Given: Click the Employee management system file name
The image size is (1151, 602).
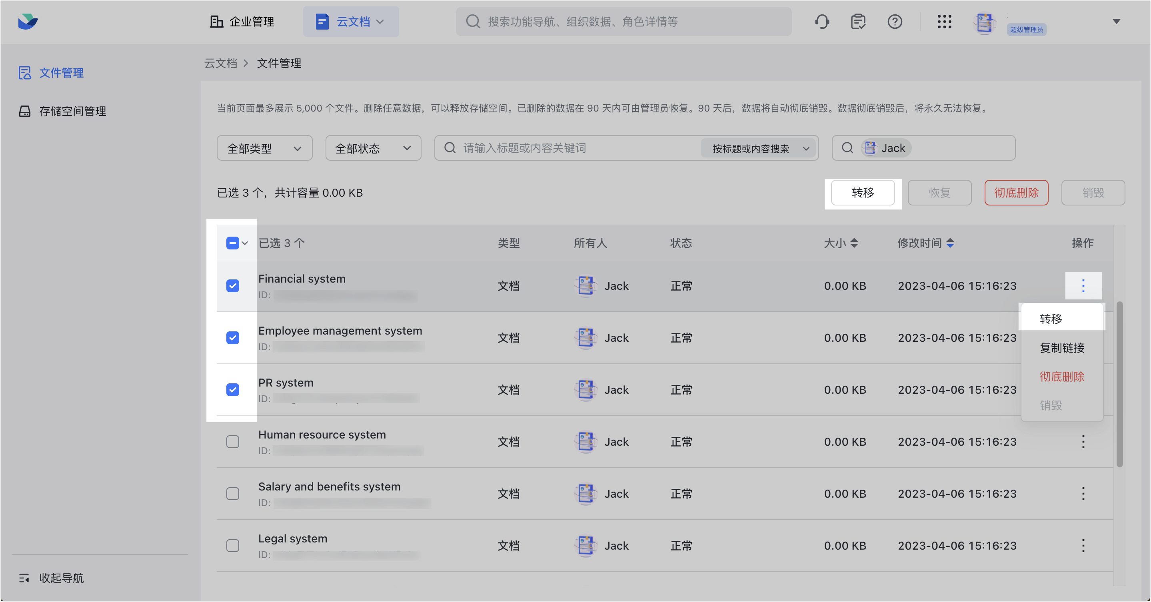Looking at the screenshot, I should pyautogui.click(x=340, y=331).
